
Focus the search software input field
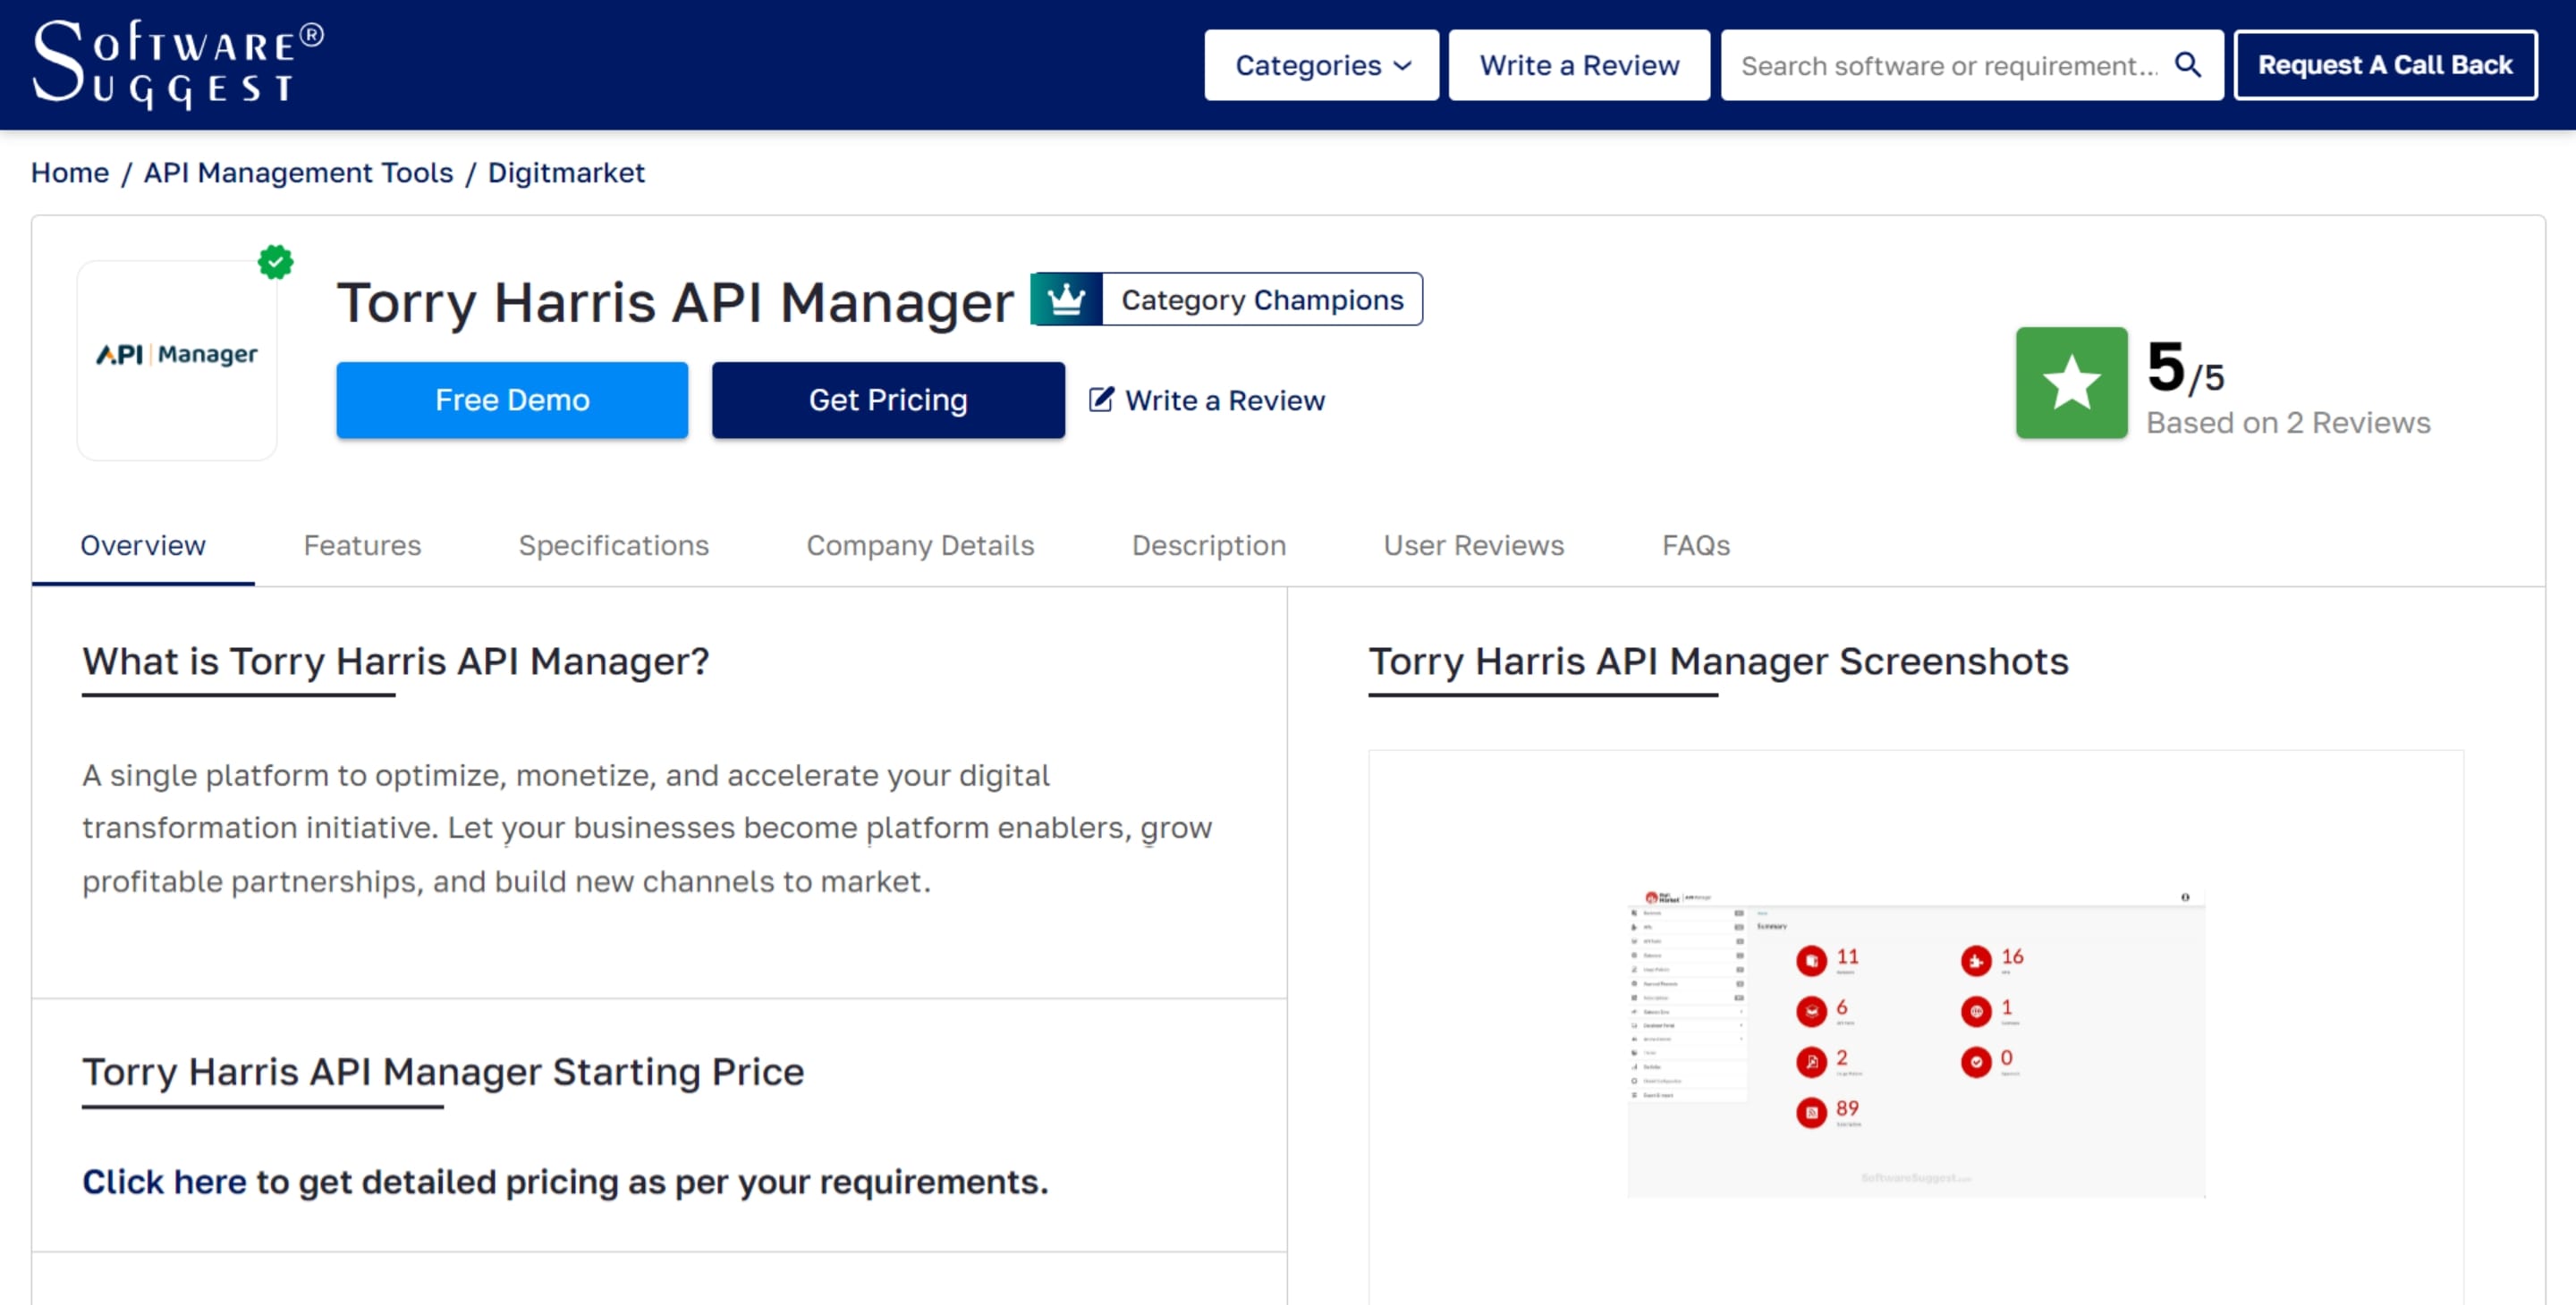tap(1948, 66)
